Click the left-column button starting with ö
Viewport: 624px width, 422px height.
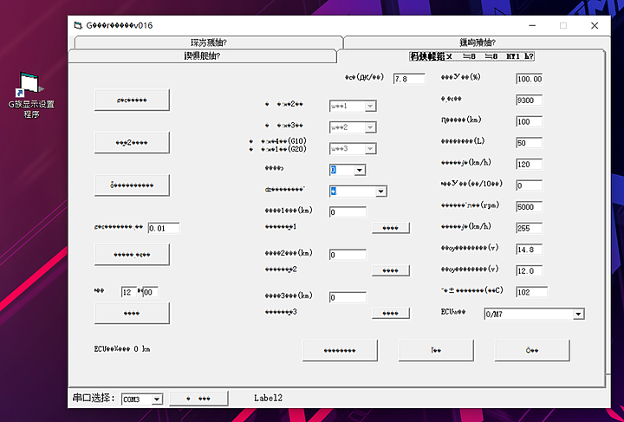132,185
